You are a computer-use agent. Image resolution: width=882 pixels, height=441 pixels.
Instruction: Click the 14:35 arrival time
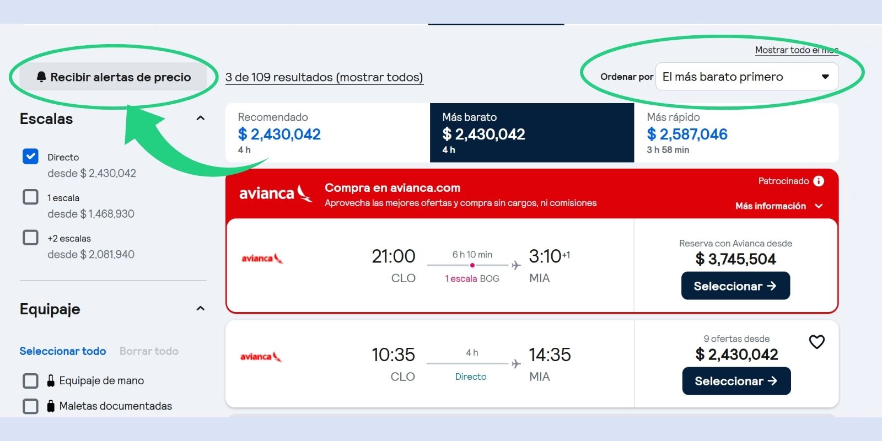point(550,354)
